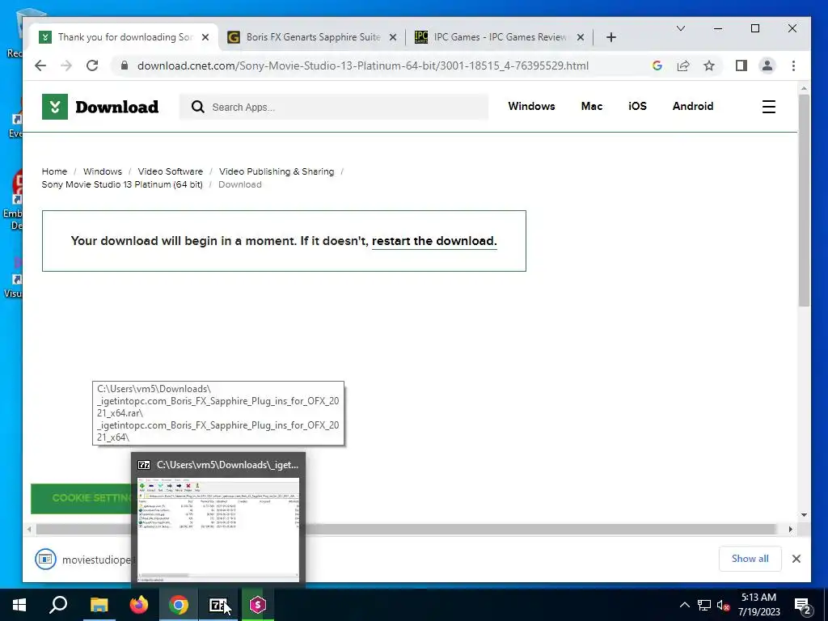The height and width of the screenshot is (621, 828).
Task: Focus the Search Apps field
Action: click(334, 107)
